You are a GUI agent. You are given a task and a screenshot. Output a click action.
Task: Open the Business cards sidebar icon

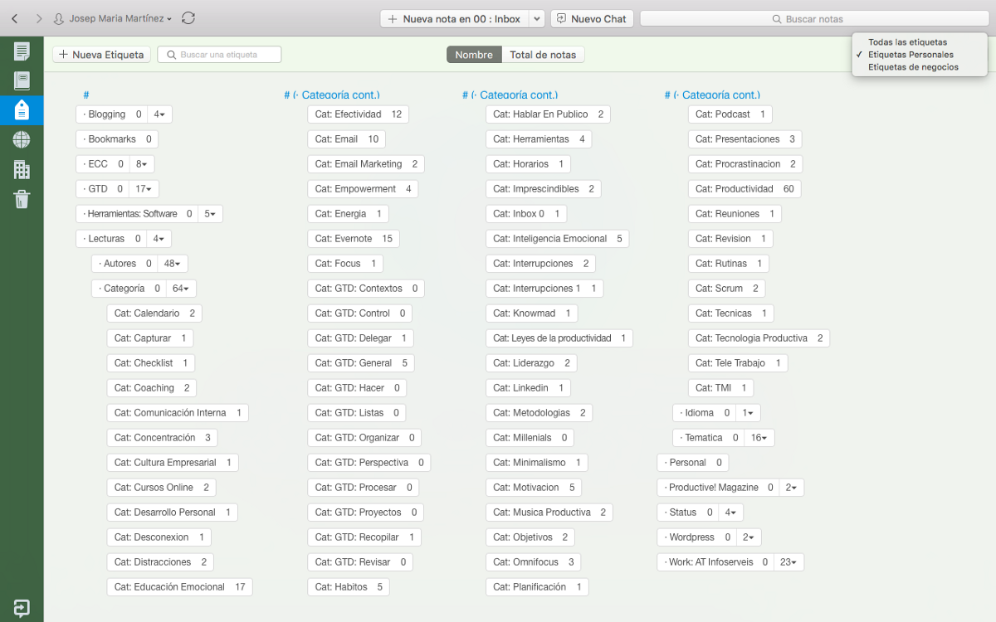point(22,169)
